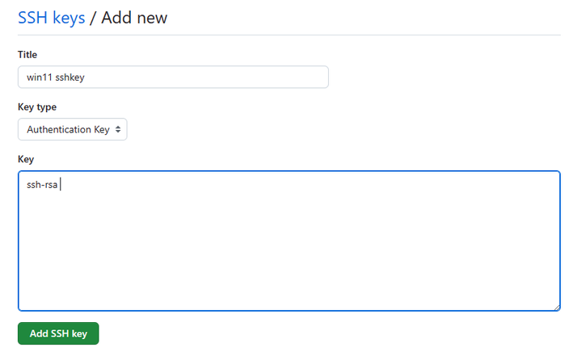Open the SSH keys breadcrumb link
The height and width of the screenshot is (356, 582).
coord(51,17)
